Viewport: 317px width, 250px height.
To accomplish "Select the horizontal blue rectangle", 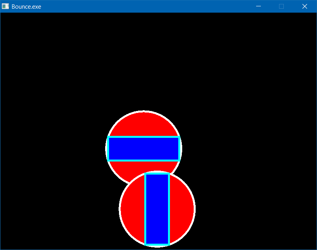I will (144, 148).
